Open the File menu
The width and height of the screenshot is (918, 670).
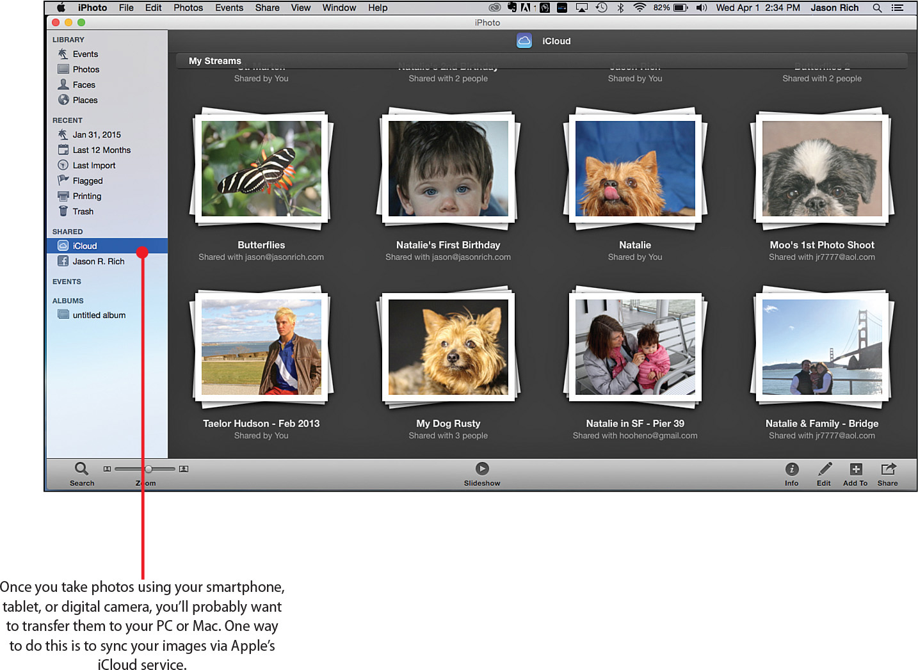click(126, 8)
